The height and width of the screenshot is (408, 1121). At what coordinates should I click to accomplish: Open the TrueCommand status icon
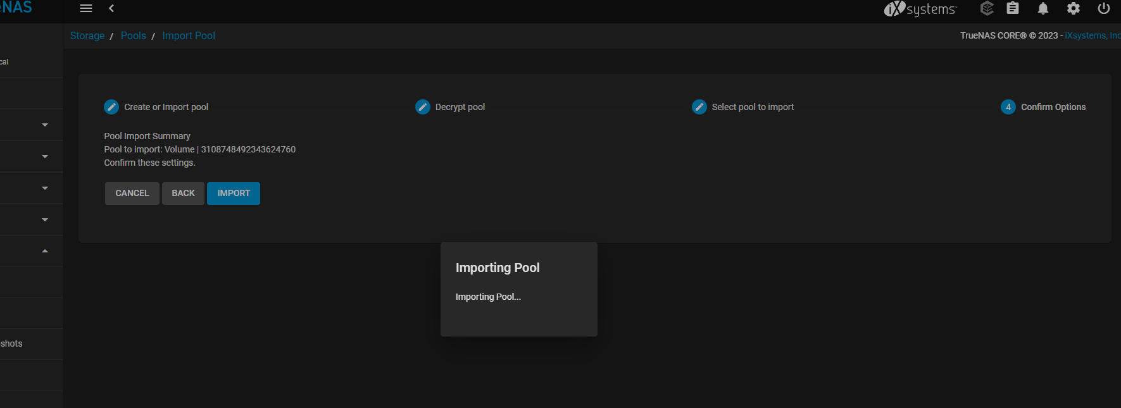[986, 8]
